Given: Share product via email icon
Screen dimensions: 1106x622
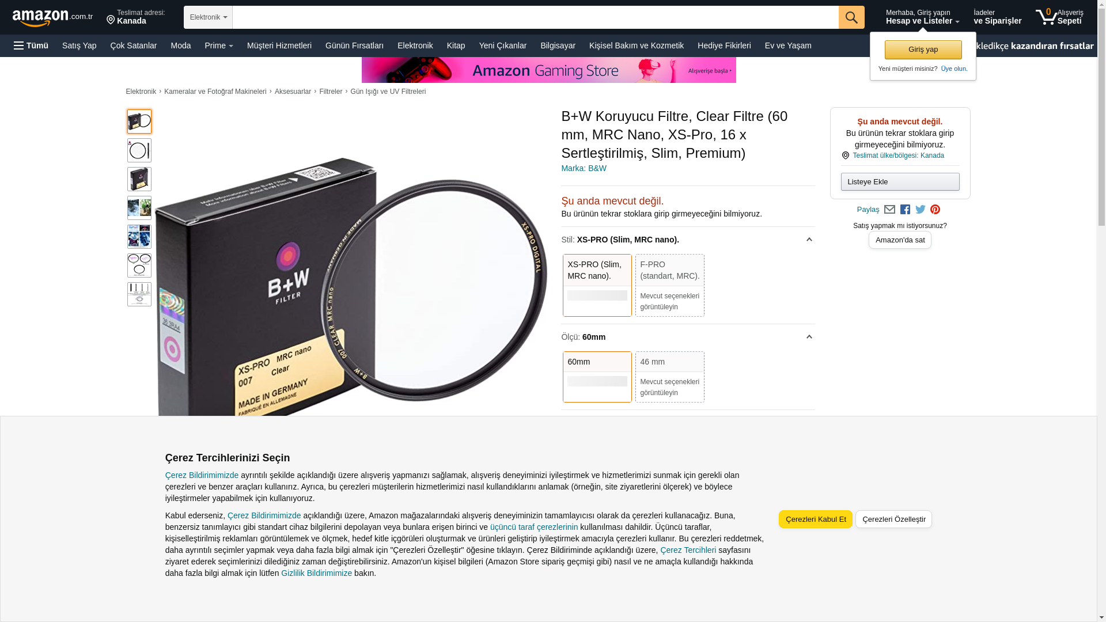Looking at the screenshot, I should (x=889, y=210).
